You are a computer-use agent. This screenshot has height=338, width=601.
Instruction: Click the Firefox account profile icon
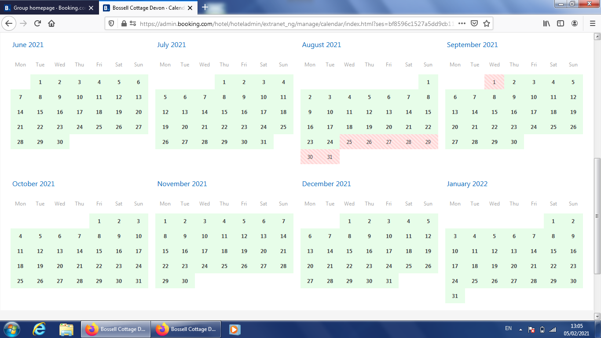pyautogui.click(x=575, y=23)
